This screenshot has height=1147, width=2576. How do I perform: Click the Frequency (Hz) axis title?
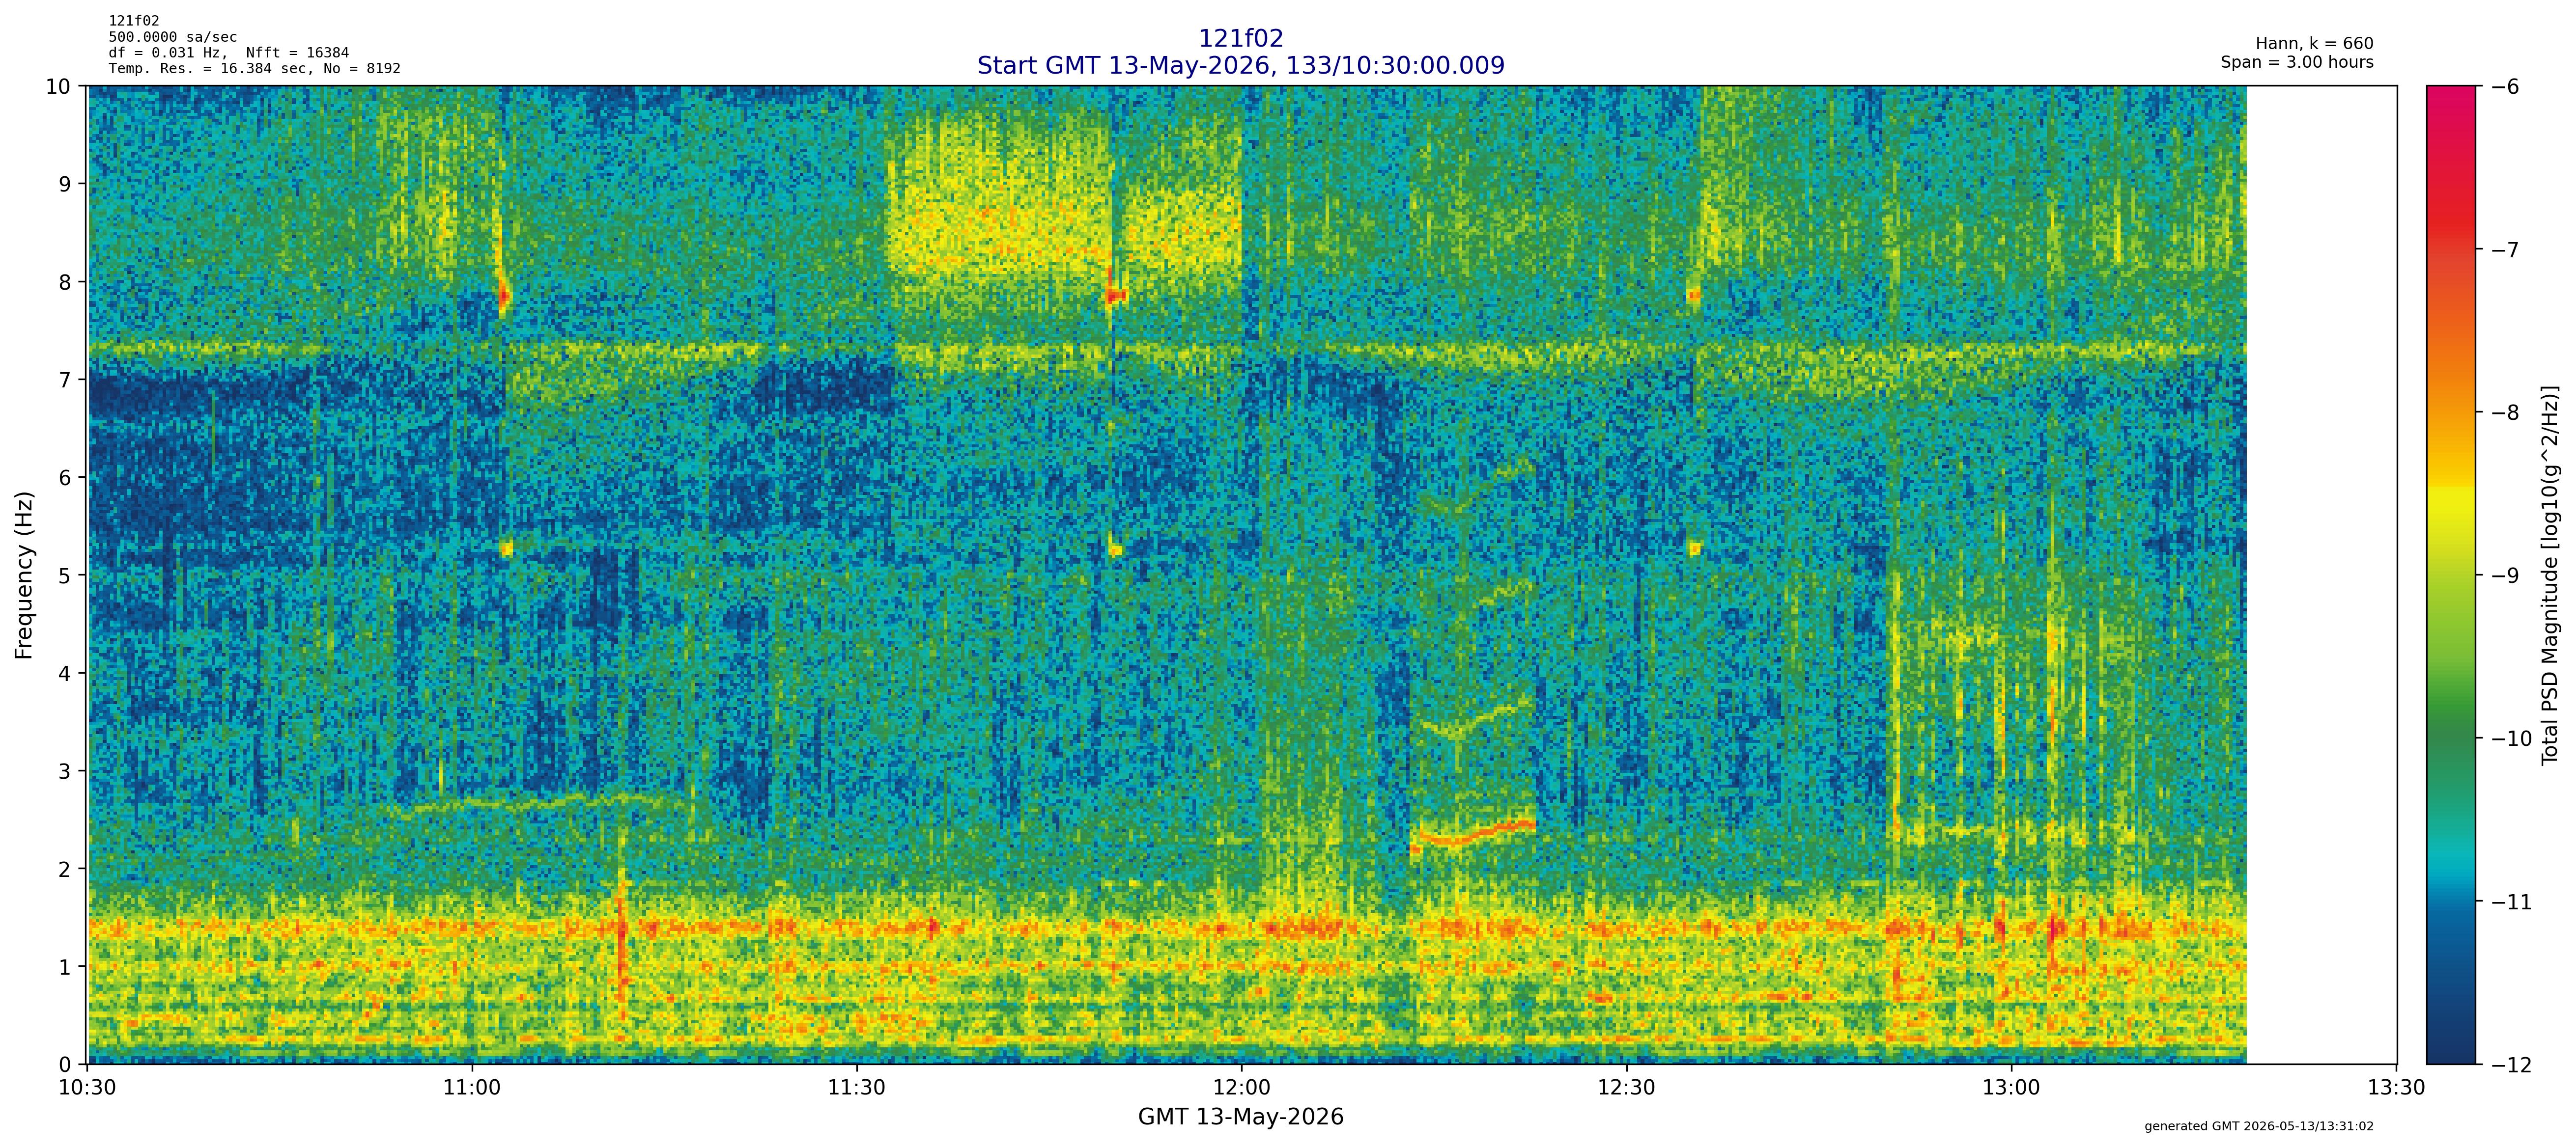pos(24,574)
